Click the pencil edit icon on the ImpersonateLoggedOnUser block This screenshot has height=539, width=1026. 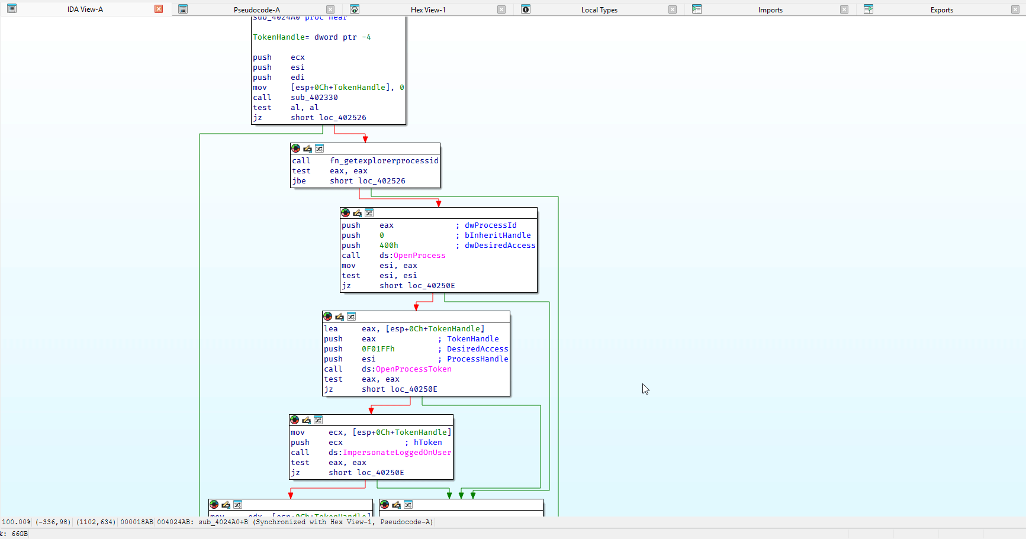click(x=306, y=420)
